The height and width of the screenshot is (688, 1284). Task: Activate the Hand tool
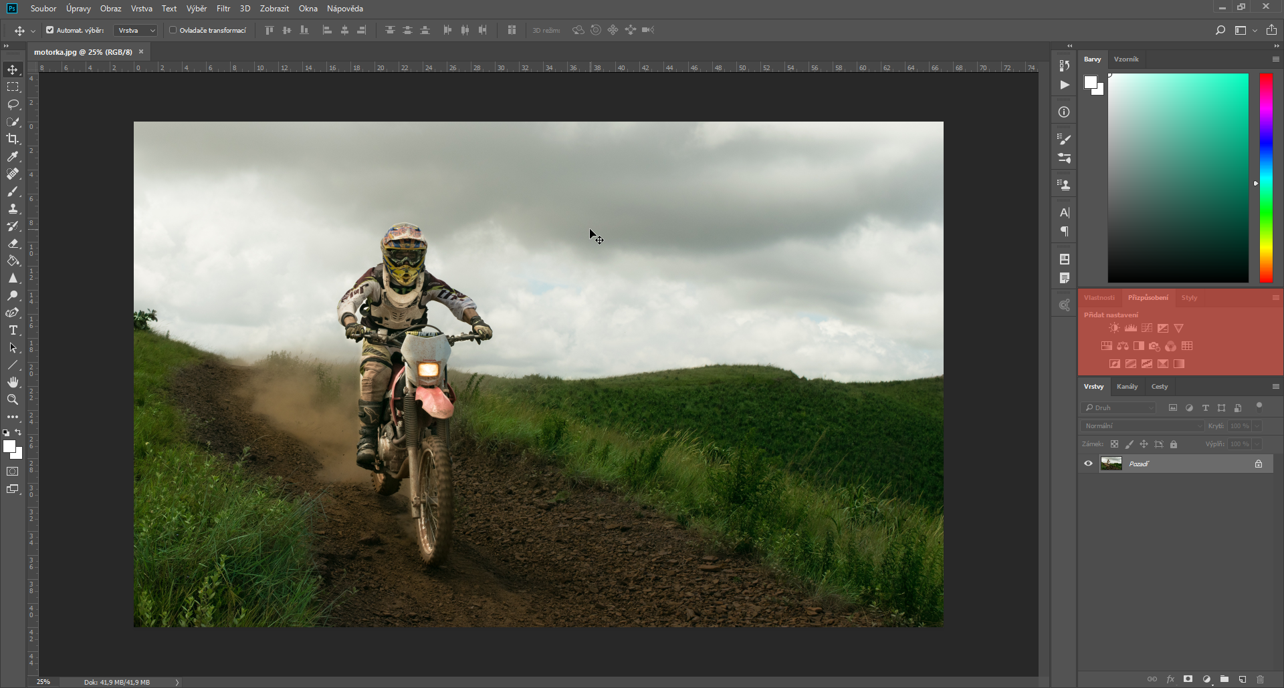[13, 382]
